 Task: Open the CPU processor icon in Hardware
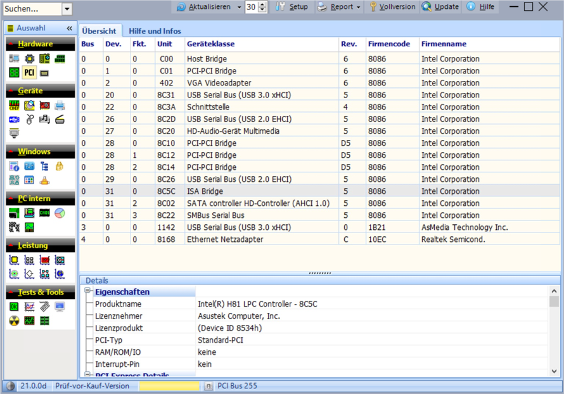[x=29, y=59]
